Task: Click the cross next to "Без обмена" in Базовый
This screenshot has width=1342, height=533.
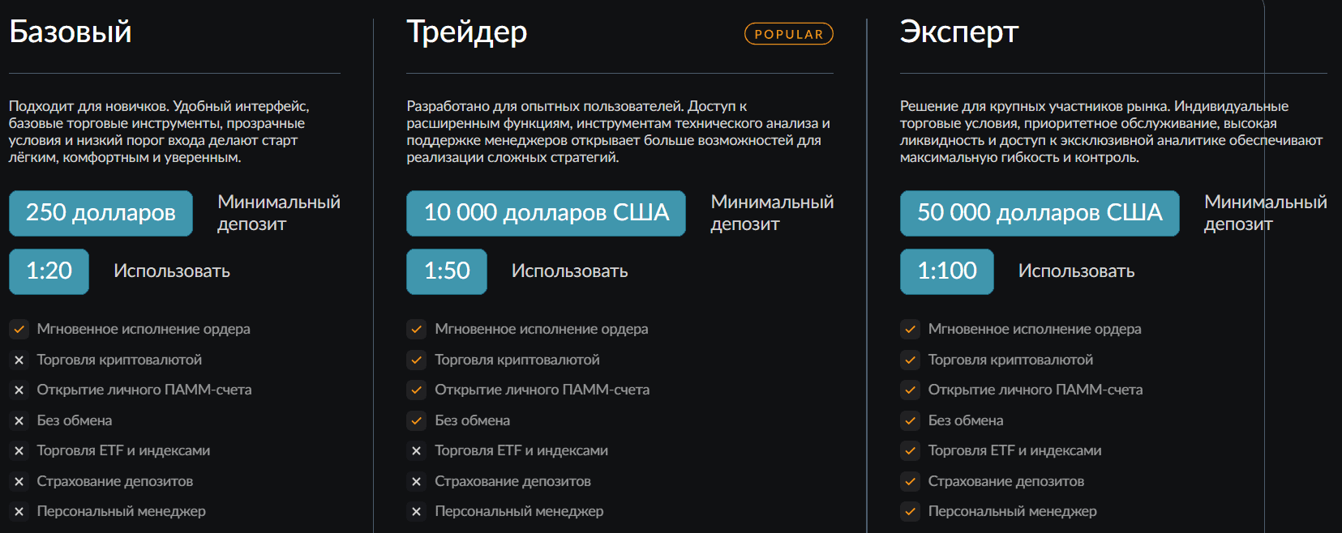Action: coord(19,420)
